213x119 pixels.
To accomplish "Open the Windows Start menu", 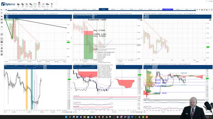I will [x=66, y=117].
